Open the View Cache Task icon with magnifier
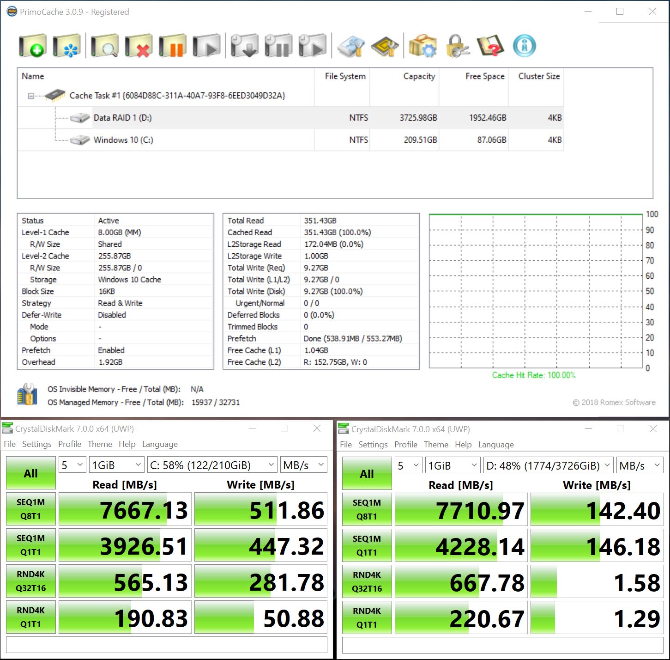 (104, 46)
